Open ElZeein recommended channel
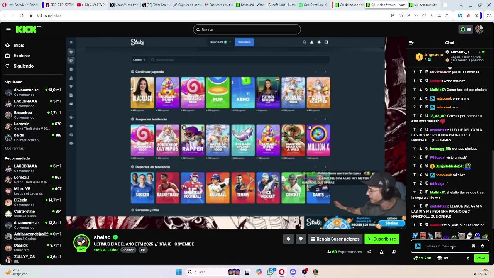Image resolution: width=494 pixels, height=278 pixels. click(33, 202)
